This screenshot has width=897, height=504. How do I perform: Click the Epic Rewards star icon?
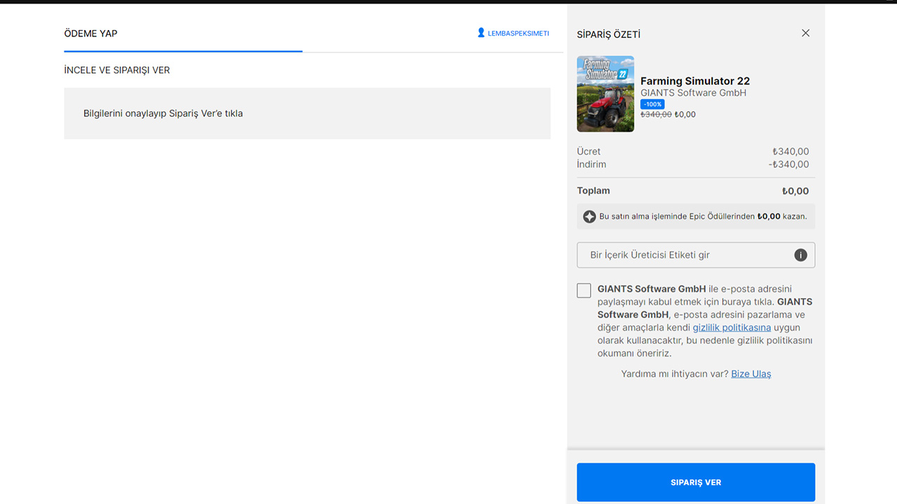[x=589, y=216]
